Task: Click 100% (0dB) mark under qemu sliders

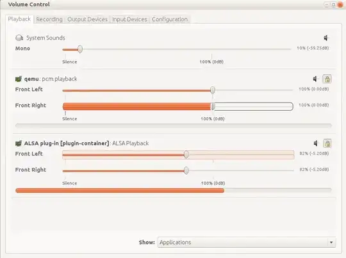Action: [213, 119]
